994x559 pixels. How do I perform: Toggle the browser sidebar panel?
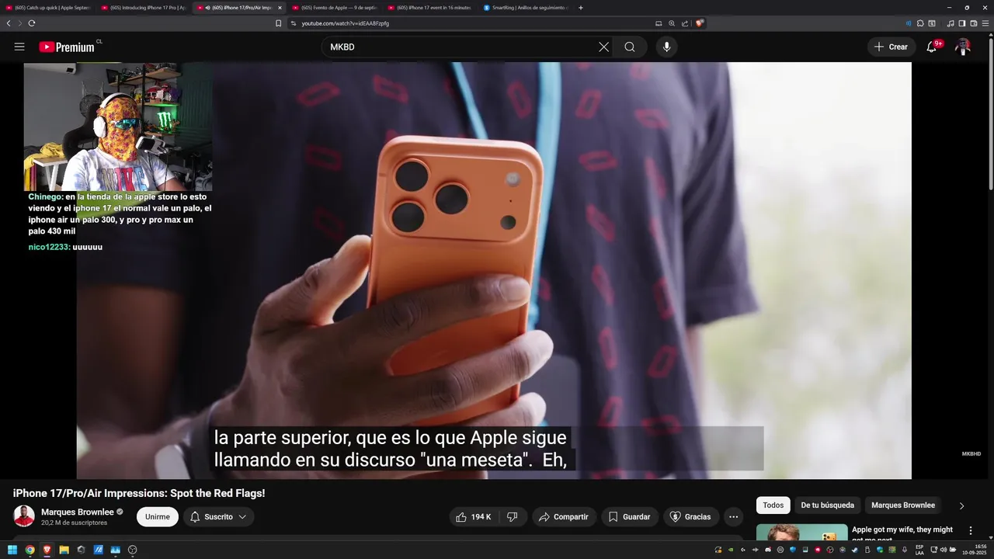pos(961,23)
